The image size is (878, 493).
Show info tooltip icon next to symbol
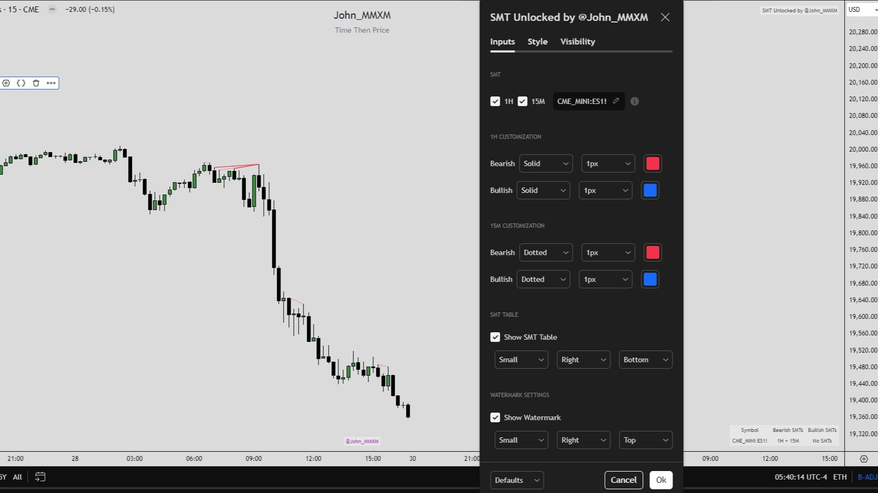634,101
